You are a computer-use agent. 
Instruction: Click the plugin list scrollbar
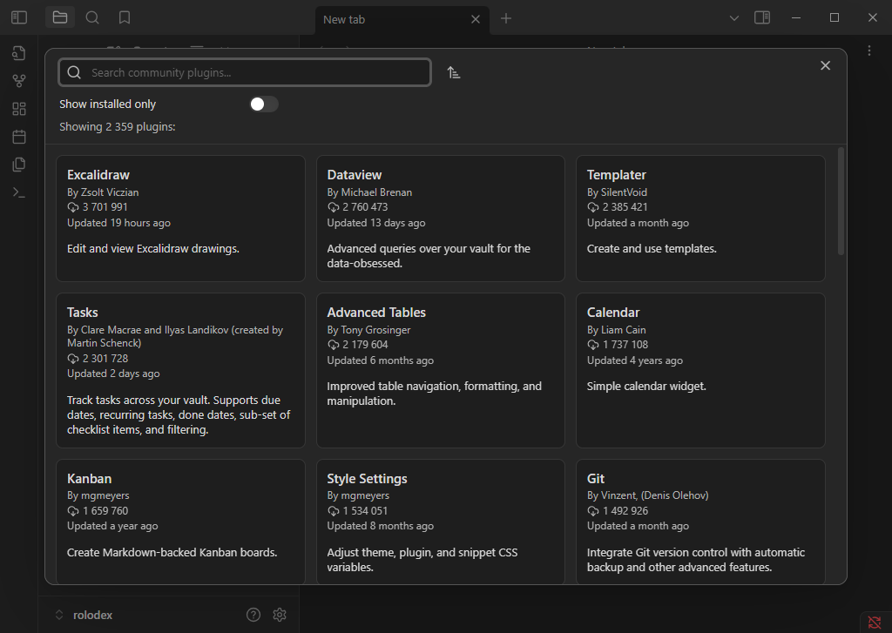pos(841,201)
